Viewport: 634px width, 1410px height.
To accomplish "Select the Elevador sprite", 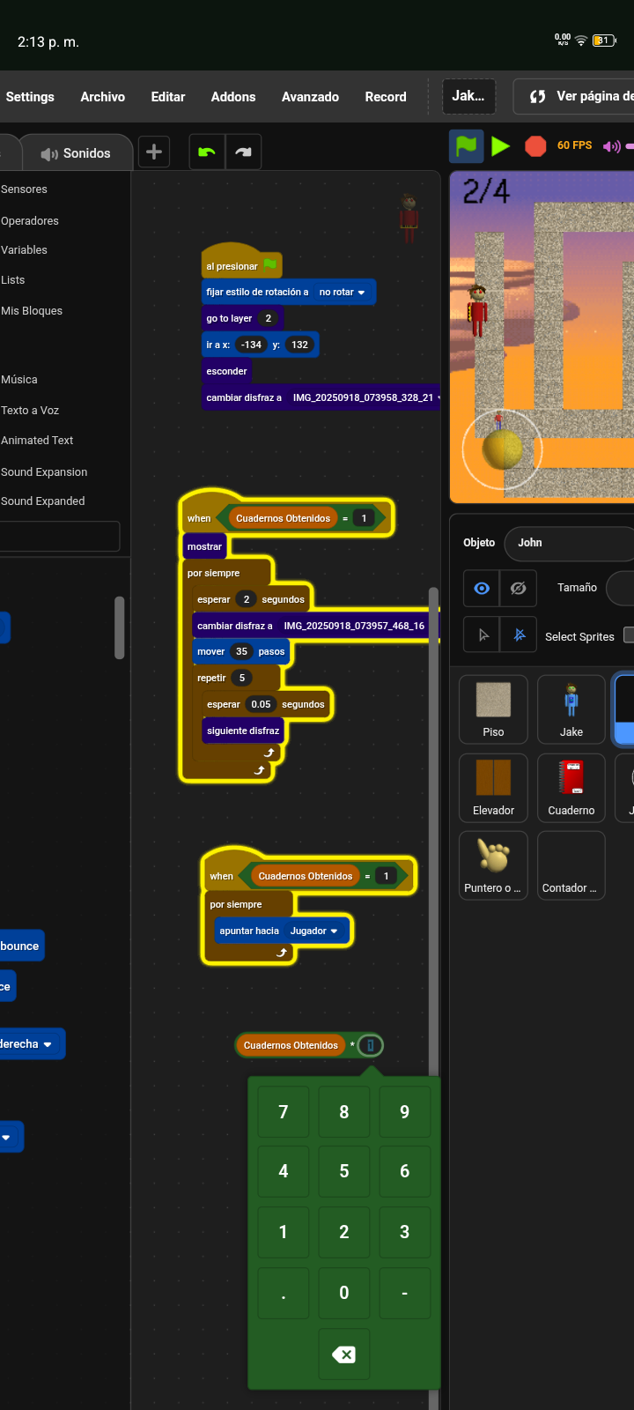I will [x=493, y=788].
